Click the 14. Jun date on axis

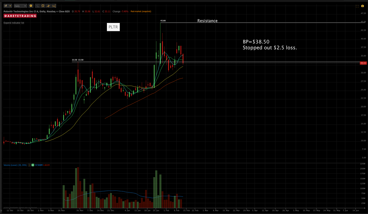click(x=355, y=210)
